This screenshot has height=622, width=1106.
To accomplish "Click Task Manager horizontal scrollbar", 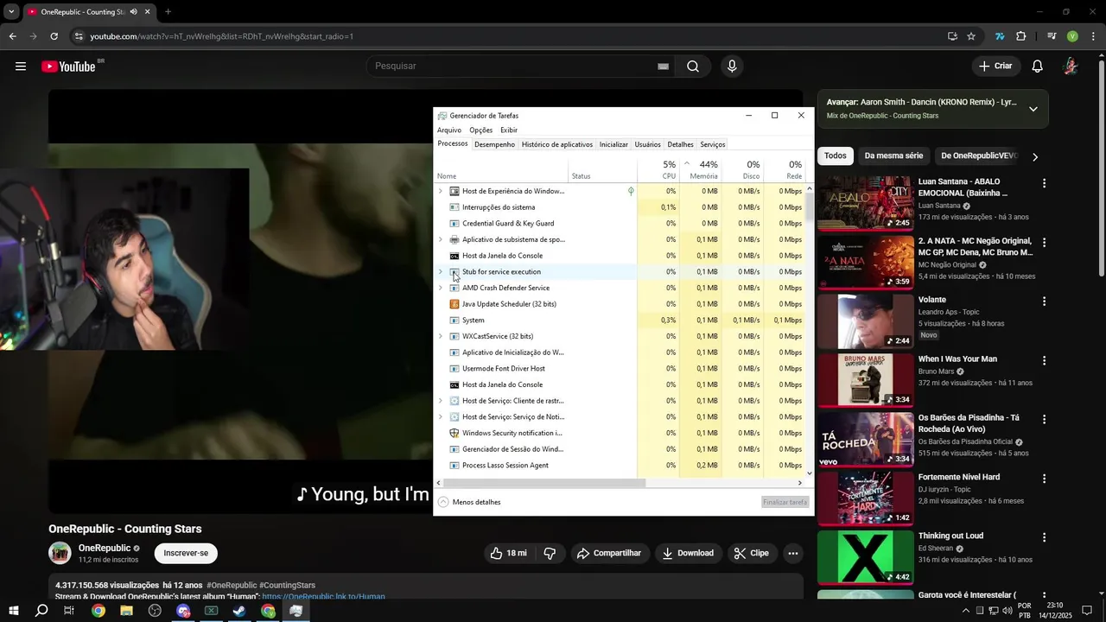I will click(x=545, y=483).
